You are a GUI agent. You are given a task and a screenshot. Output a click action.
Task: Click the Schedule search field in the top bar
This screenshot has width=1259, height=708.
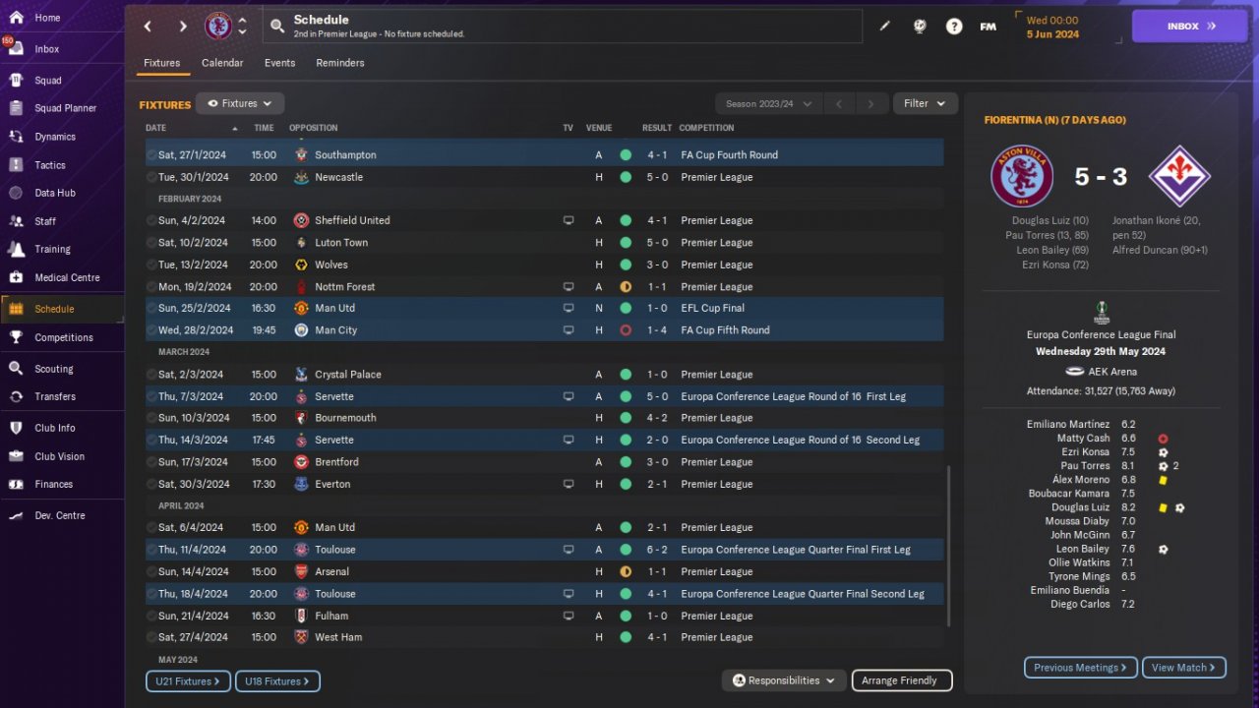562,27
